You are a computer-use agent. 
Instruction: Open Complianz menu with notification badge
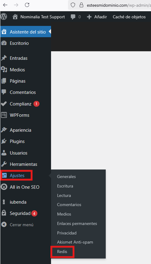coord(20,104)
